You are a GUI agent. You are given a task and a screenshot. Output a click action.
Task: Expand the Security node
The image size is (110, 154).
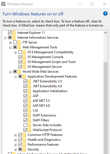click(x=15, y=150)
